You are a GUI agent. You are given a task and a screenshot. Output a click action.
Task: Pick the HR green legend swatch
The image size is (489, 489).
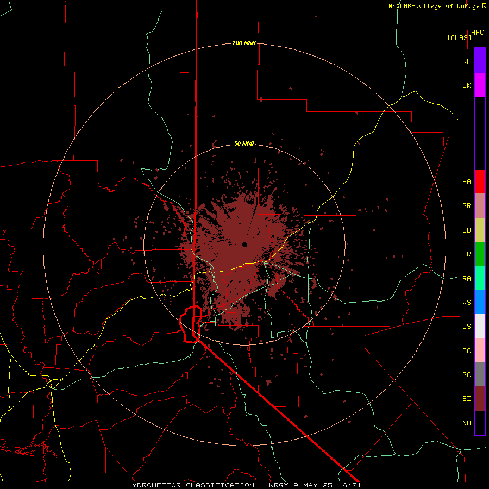pyautogui.click(x=480, y=254)
